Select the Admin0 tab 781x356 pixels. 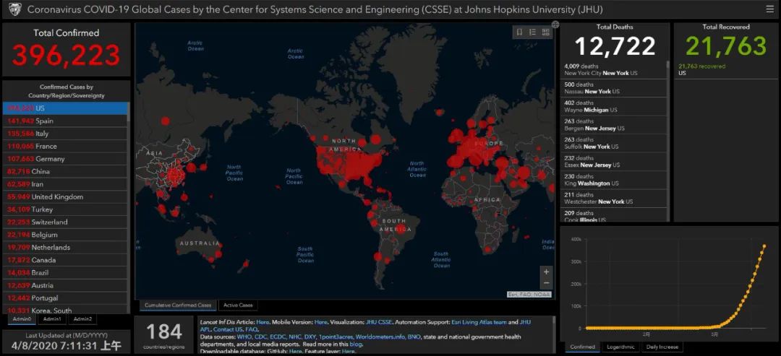[22, 319]
